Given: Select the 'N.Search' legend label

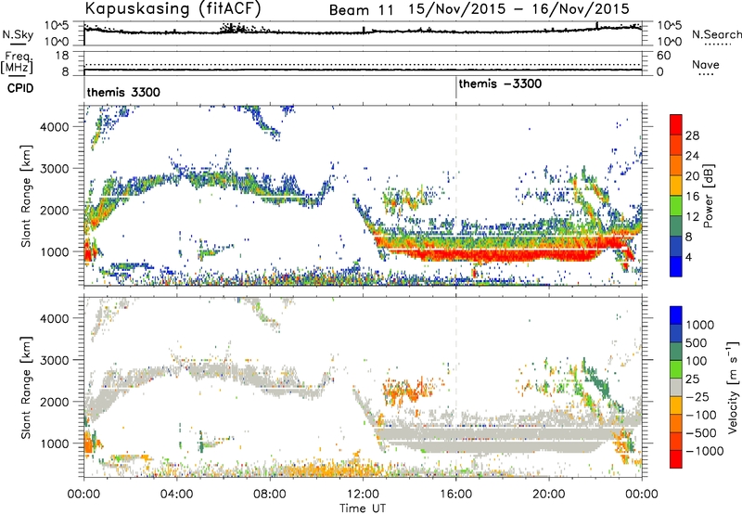Looking at the screenshot, I should 717,34.
